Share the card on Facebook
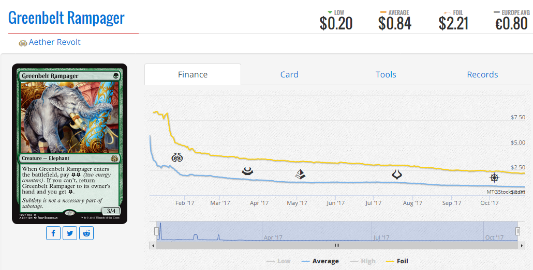 [53, 233]
